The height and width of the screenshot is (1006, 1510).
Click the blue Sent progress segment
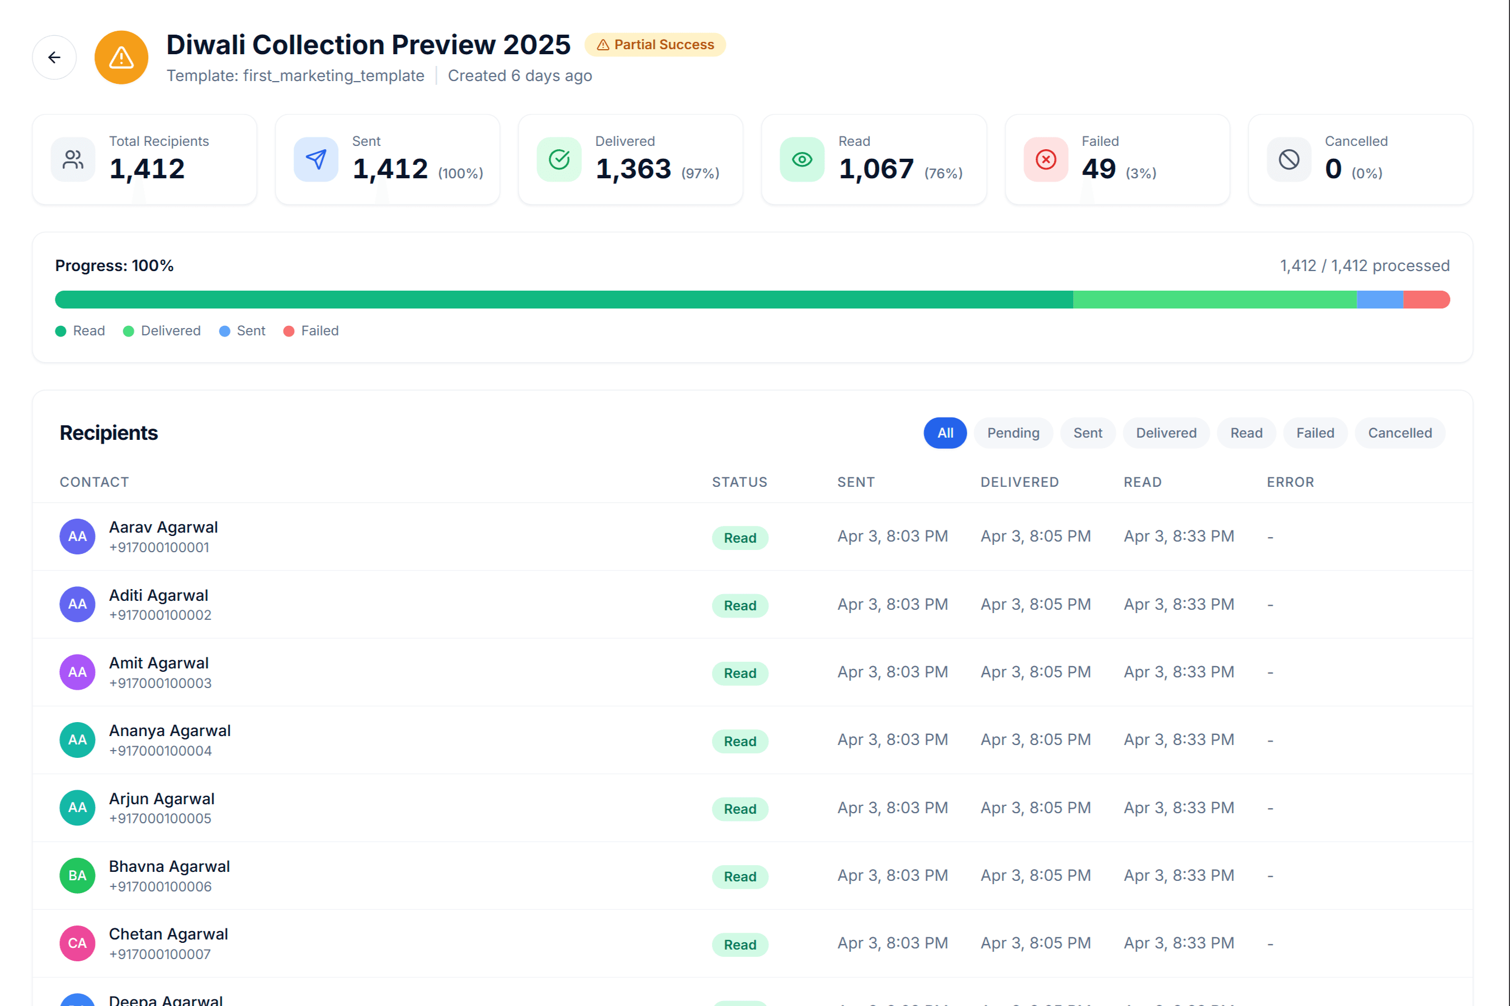[1380, 300]
